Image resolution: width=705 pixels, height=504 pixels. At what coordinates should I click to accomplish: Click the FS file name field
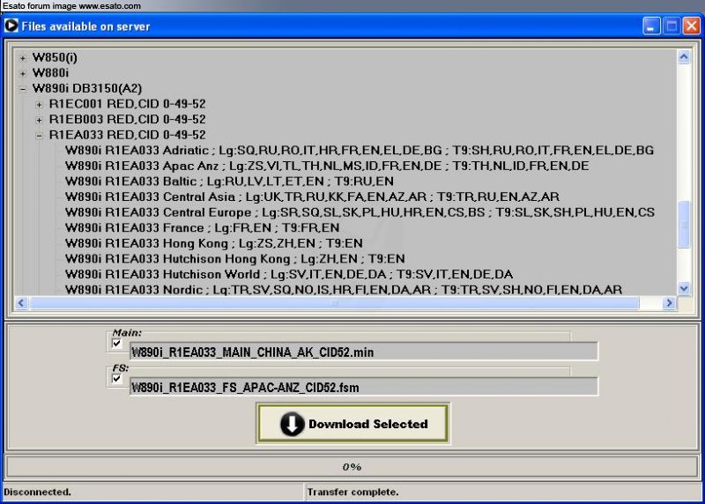(364, 387)
